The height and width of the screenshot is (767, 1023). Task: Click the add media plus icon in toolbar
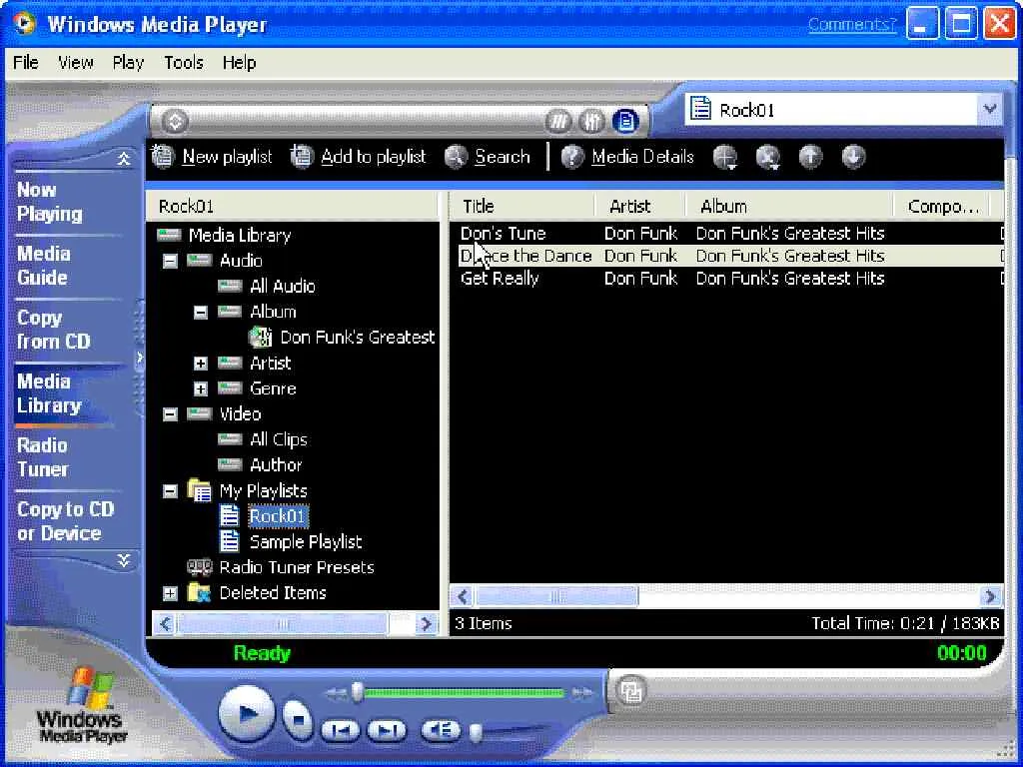[725, 157]
